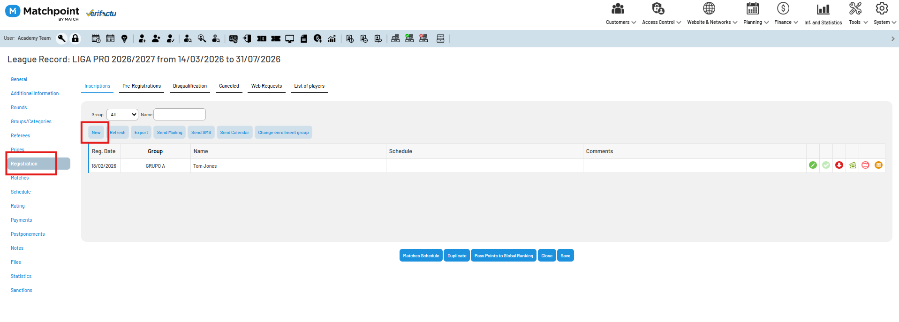Select the Tom Jones name cell
This screenshot has height=322, width=899.
click(288, 166)
